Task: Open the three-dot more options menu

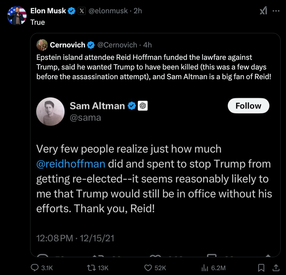Action: coord(276,11)
